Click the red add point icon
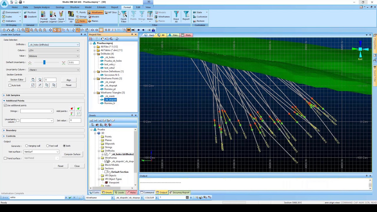Viewport: 377px width, 212px height. 72,109
